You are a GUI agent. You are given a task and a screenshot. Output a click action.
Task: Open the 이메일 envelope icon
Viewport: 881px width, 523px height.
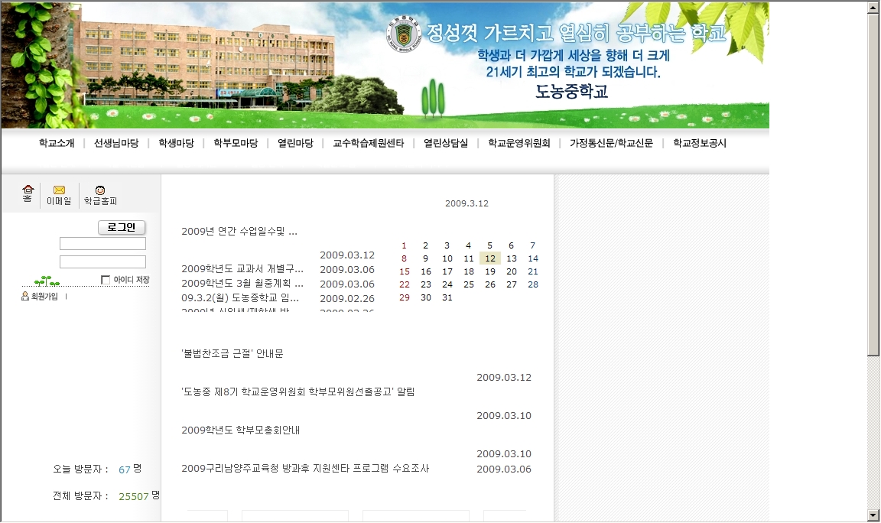coord(59,190)
